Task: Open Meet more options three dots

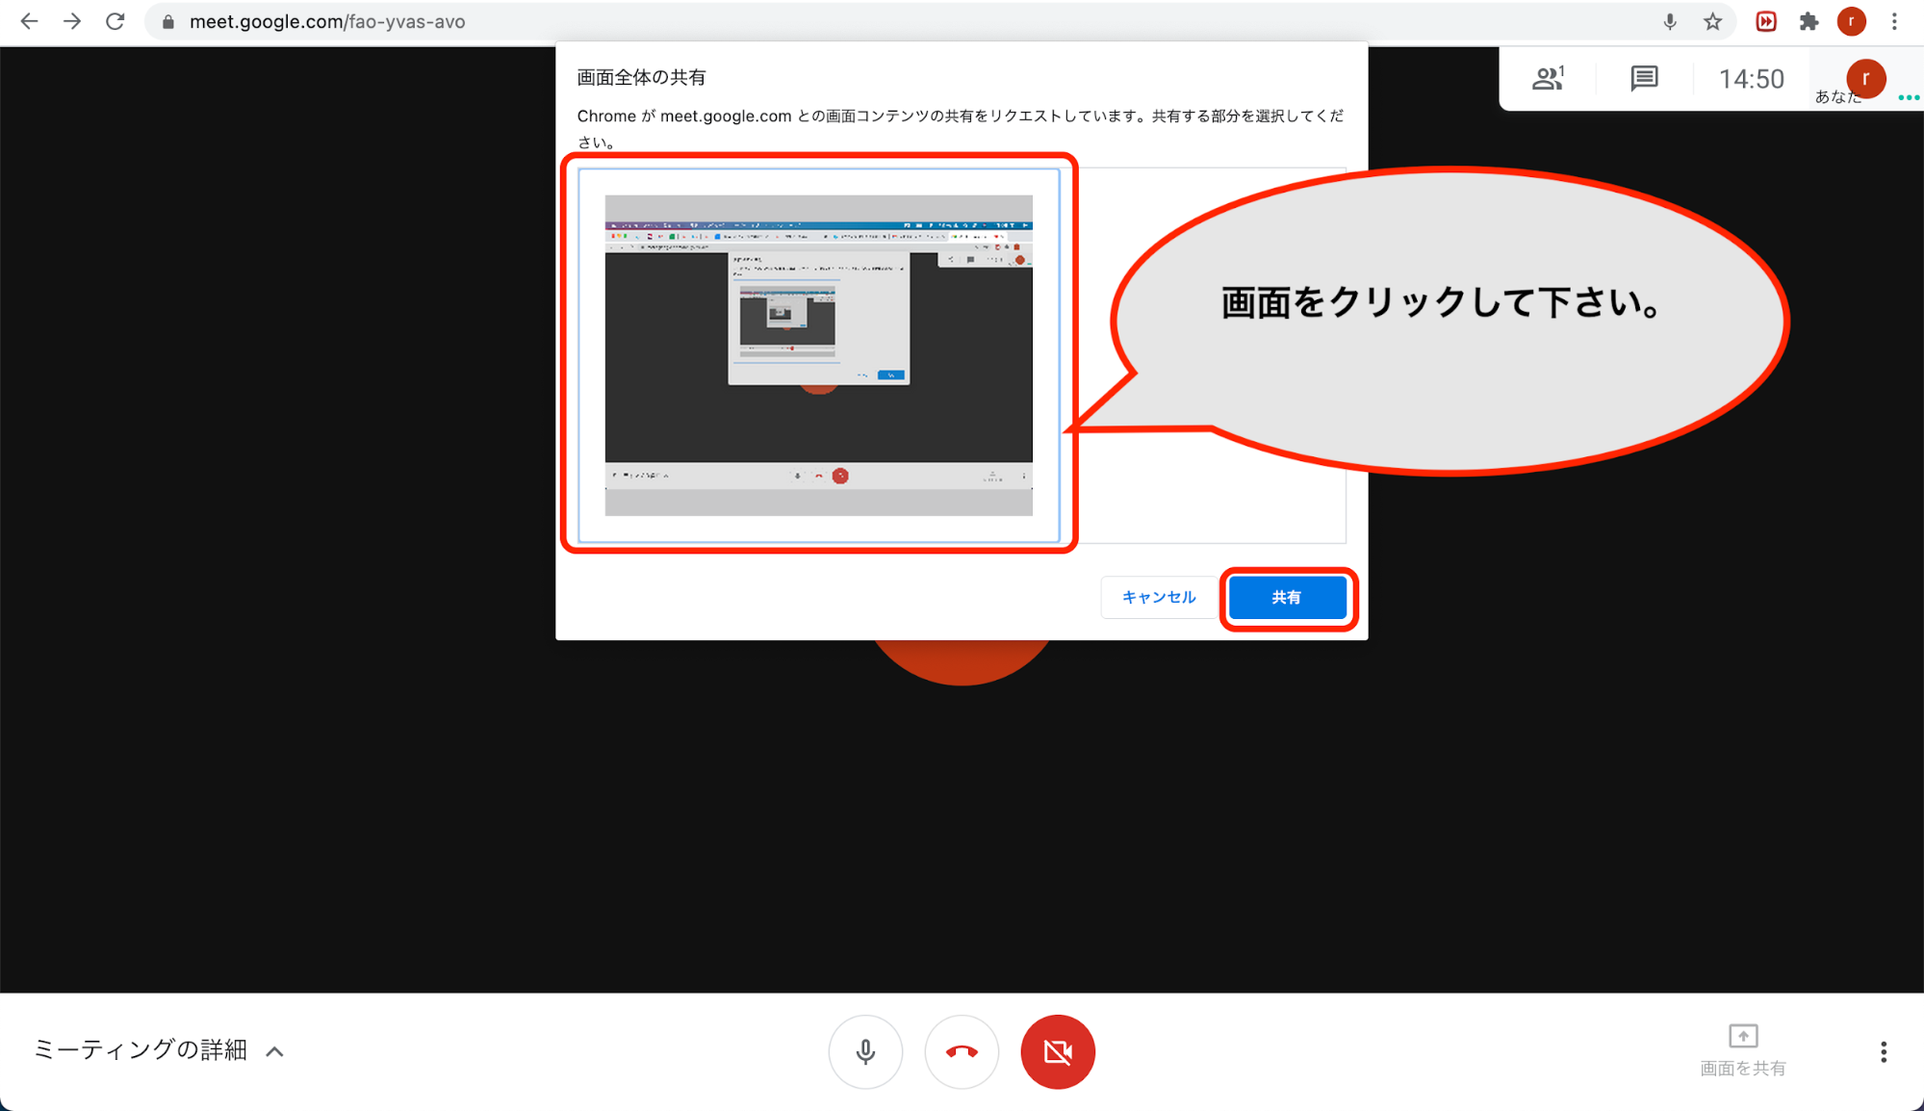Action: 1884,1051
